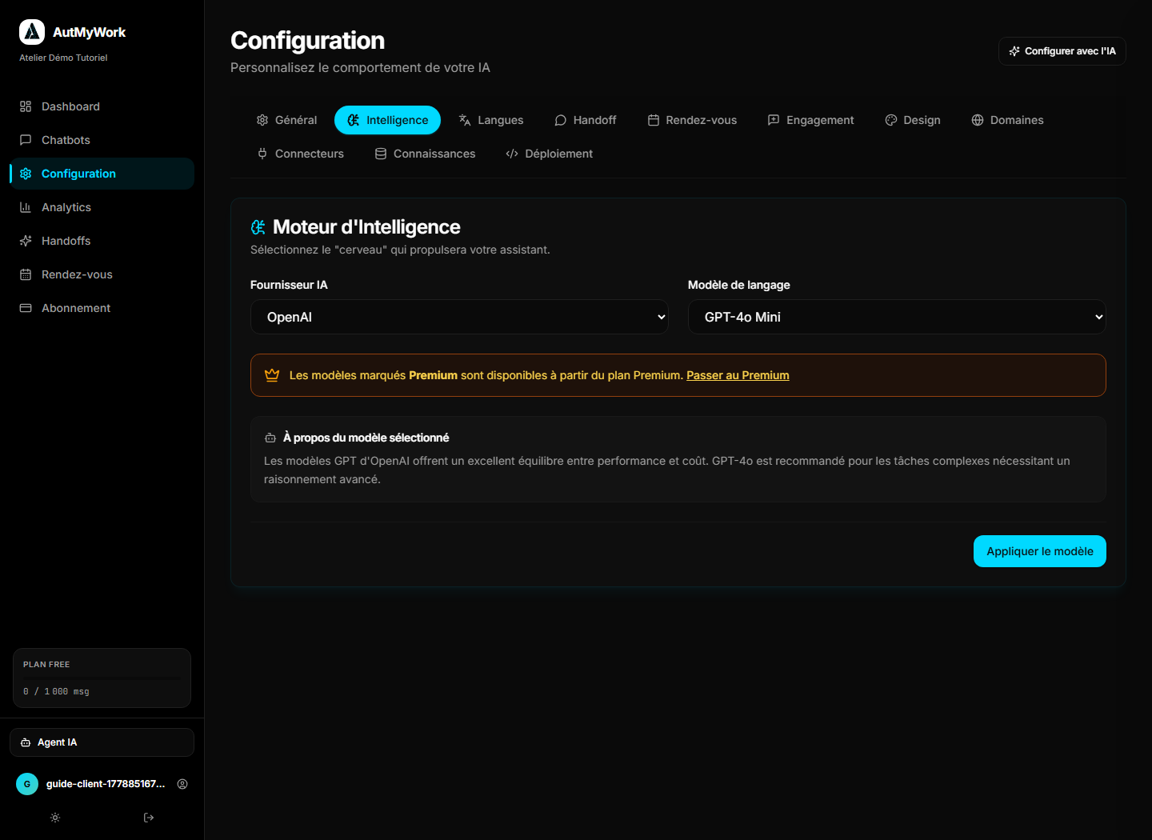This screenshot has width=1152, height=840.
Task: Click the palette icon on Design tab
Action: coord(891,120)
